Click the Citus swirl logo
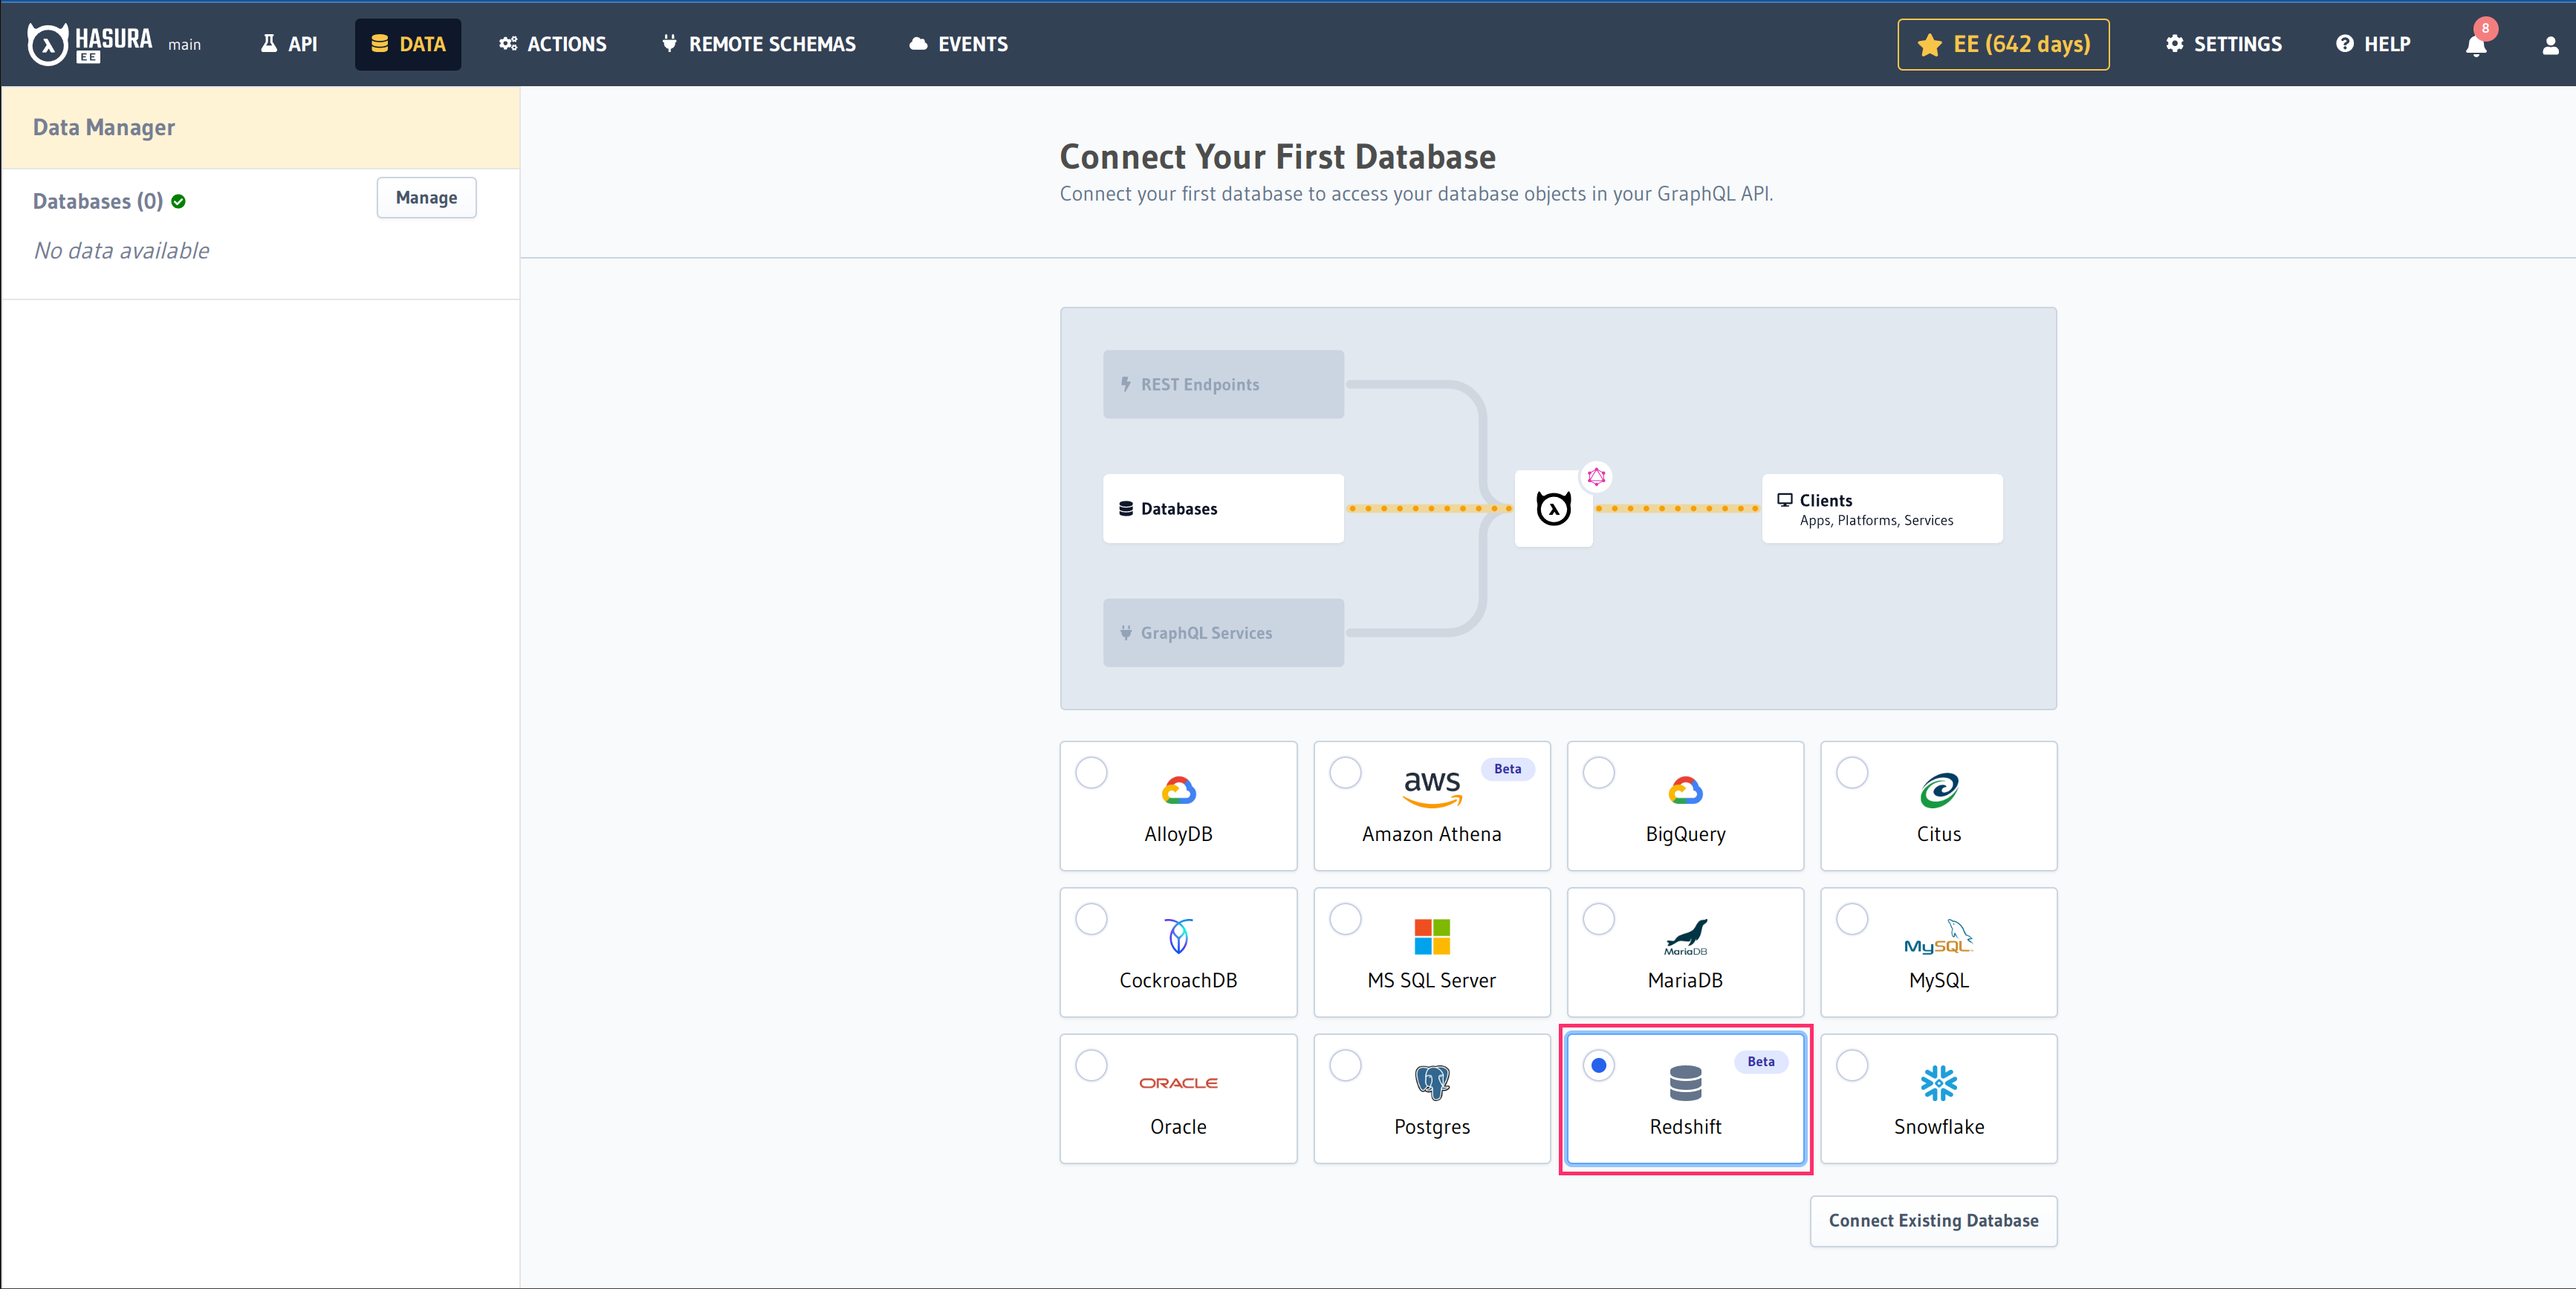 point(1939,790)
